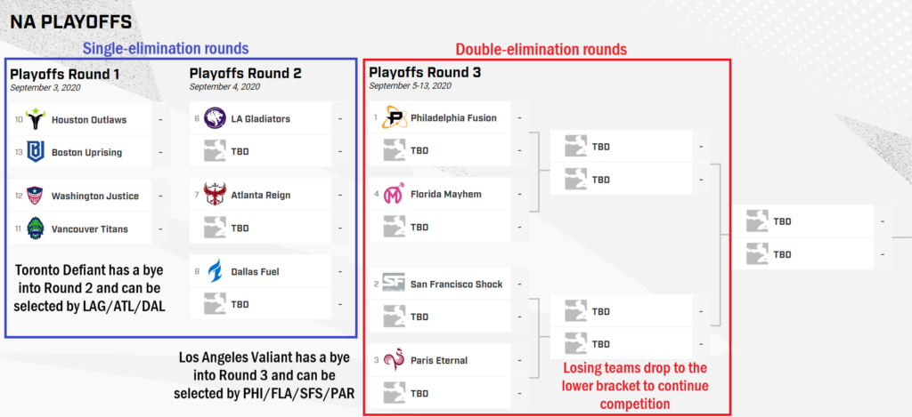The image size is (912, 417).
Task: Click the top TBD slot in final match
Action: point(803,221)
